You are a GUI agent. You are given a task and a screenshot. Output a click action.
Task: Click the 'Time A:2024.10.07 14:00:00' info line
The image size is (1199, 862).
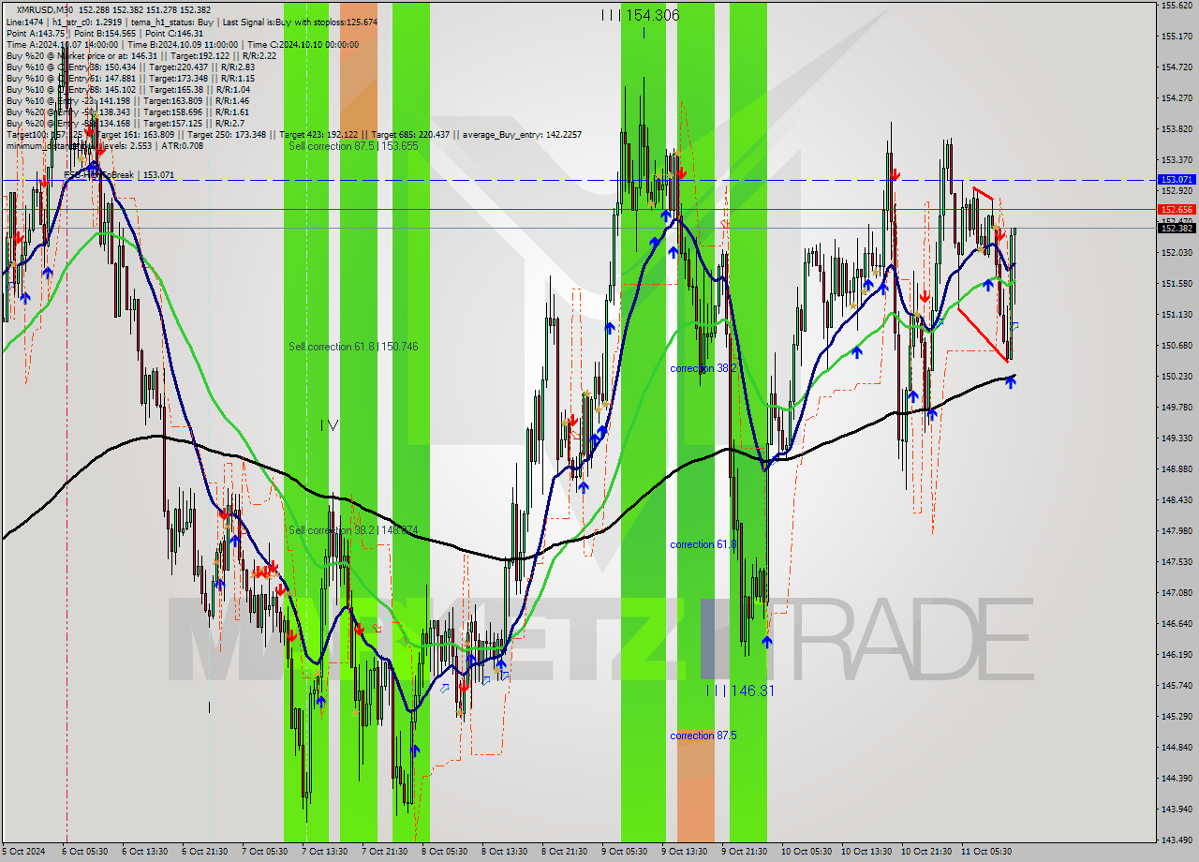click(x=183, y=44)
